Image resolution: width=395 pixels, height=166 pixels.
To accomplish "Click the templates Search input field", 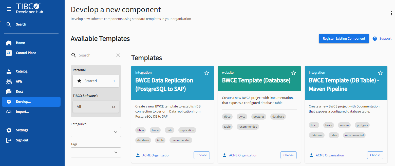I will 96,55.
